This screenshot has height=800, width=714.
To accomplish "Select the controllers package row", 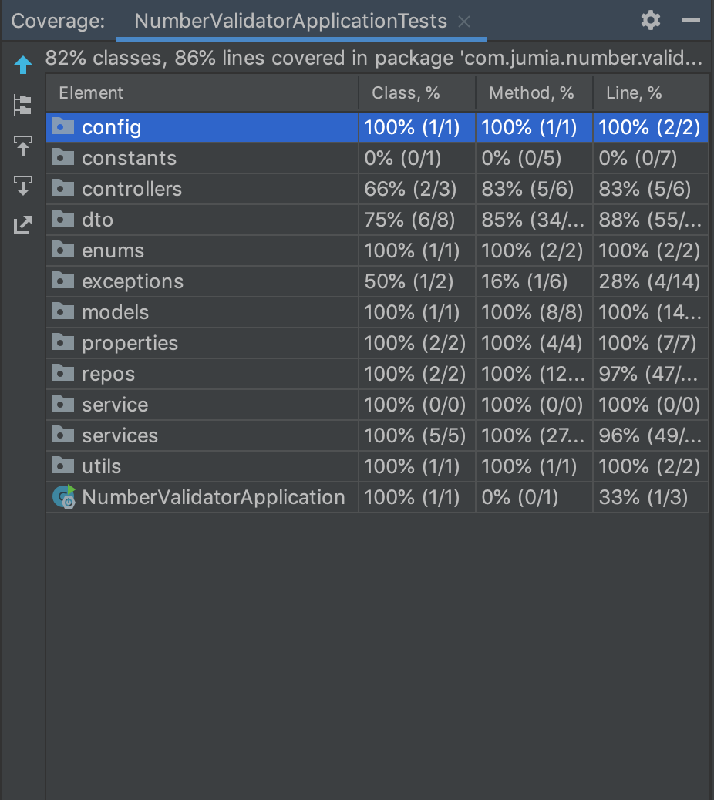I will [x=377, y=189].
